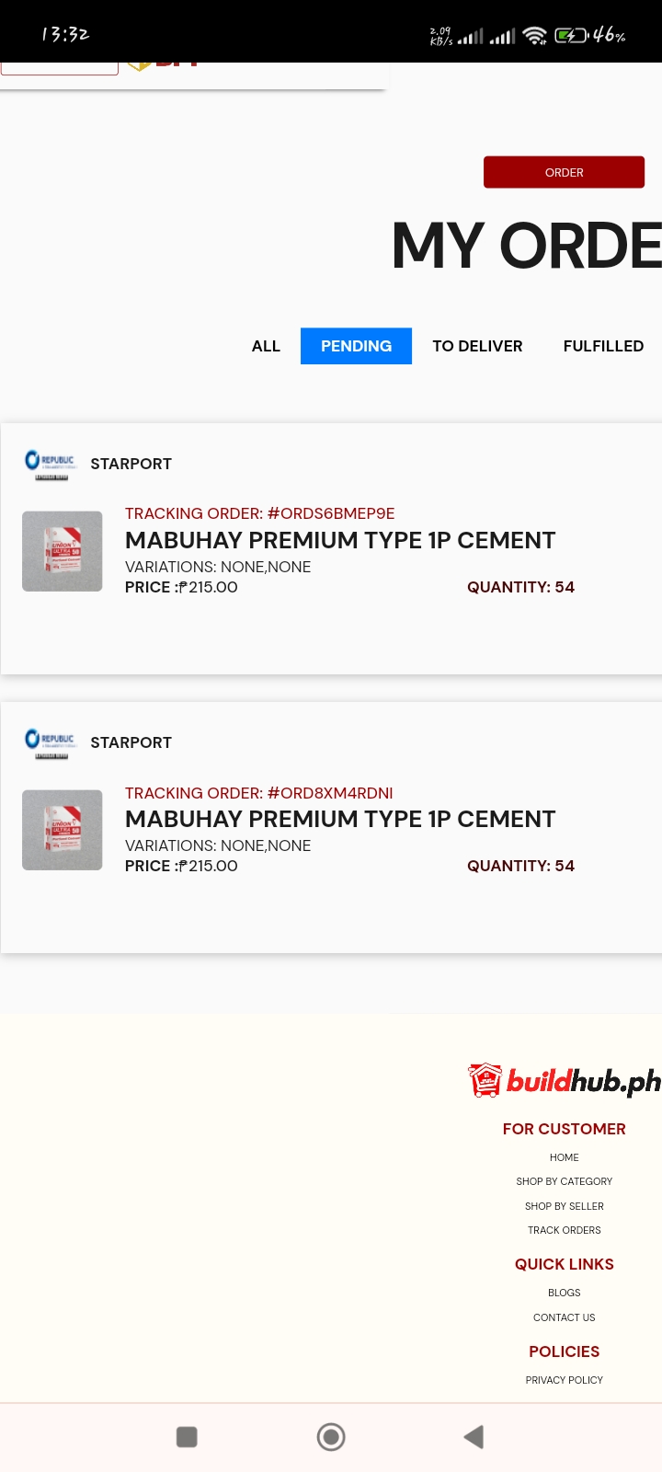Image resolution: width=662 pixels, height=1472 pixels.
Task: Tap the buildhub.ph footer logo
Action: pos(565,1081)
